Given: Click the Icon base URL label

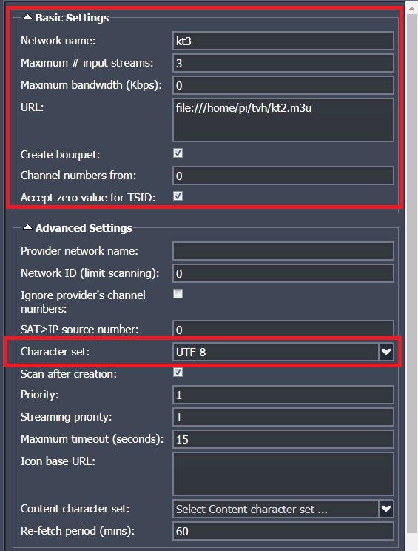Looking at the screenshot, I should pos(58,461).
